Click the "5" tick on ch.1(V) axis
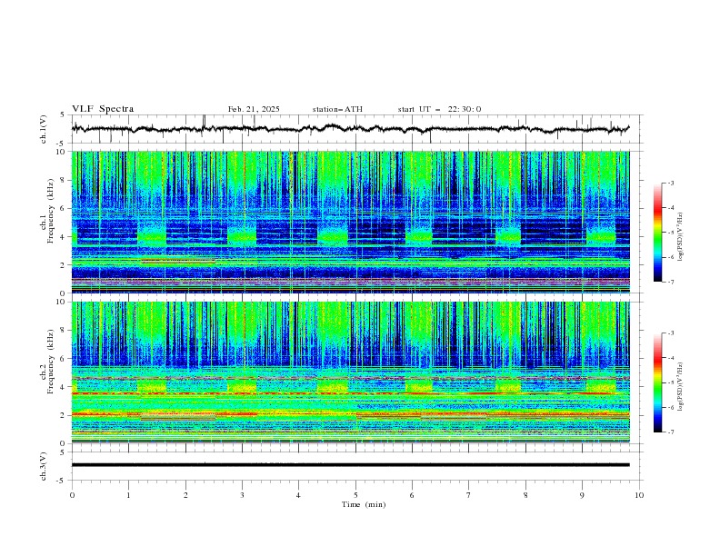Screen dimensions: 720x556 click(x=64, y=114)
